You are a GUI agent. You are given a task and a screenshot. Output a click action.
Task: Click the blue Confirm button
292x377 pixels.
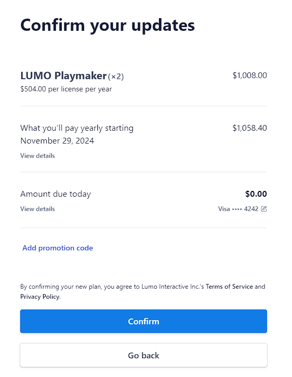pyautogui.click(x=144, y=321)
